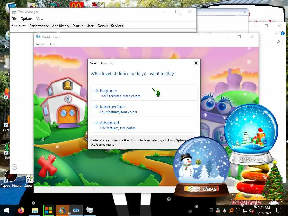
Task: Click the snowman snow globe widget
Action: (201, 166)
